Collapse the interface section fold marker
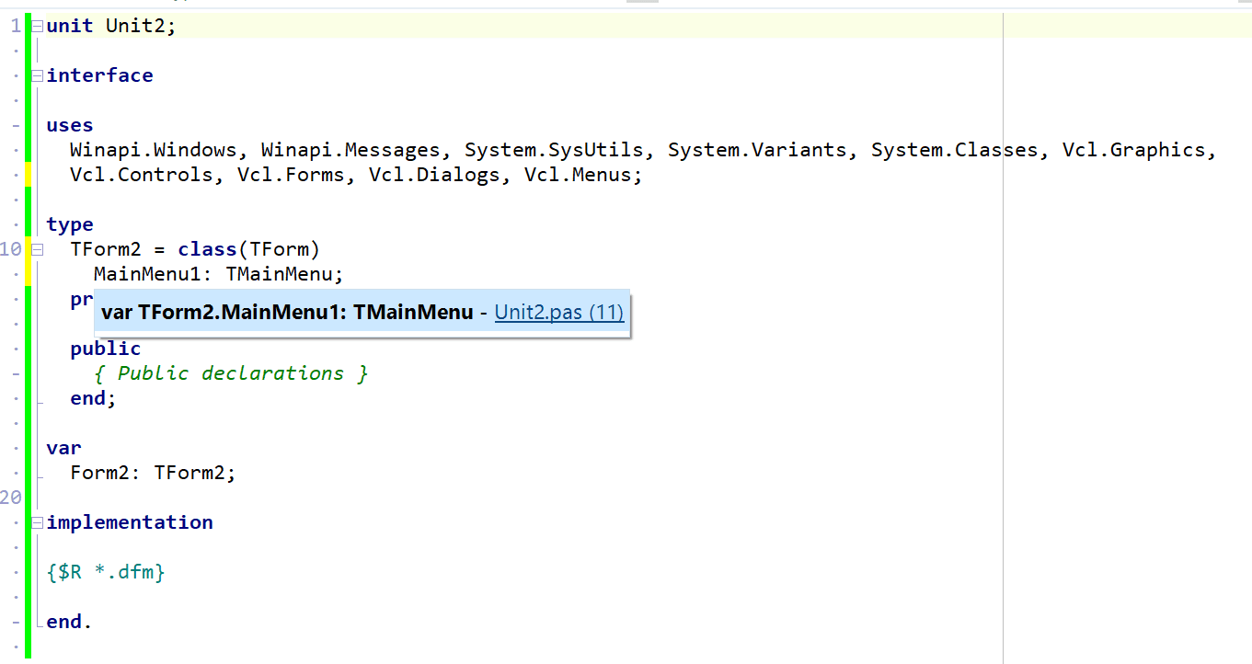 click(x=37, y=75)
